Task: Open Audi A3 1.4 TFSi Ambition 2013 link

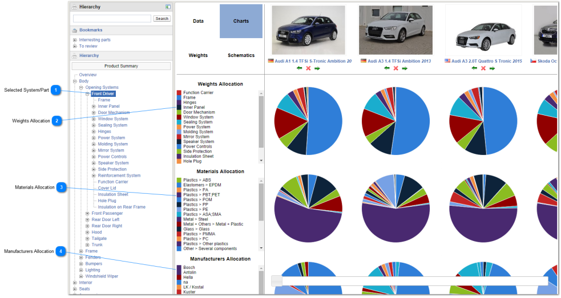Action: pos(399,61)
